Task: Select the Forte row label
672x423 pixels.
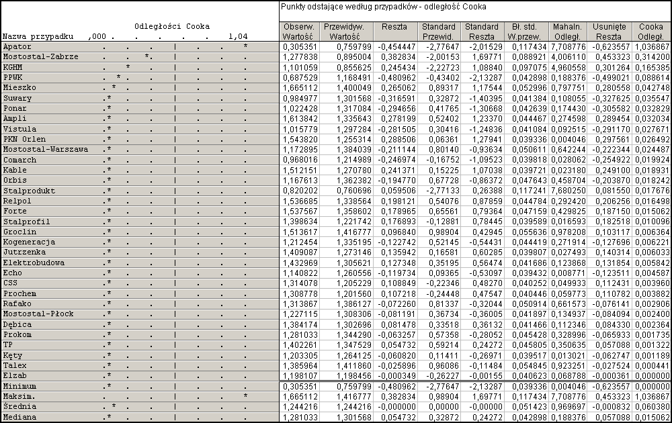Action: (x=15, y=211)
